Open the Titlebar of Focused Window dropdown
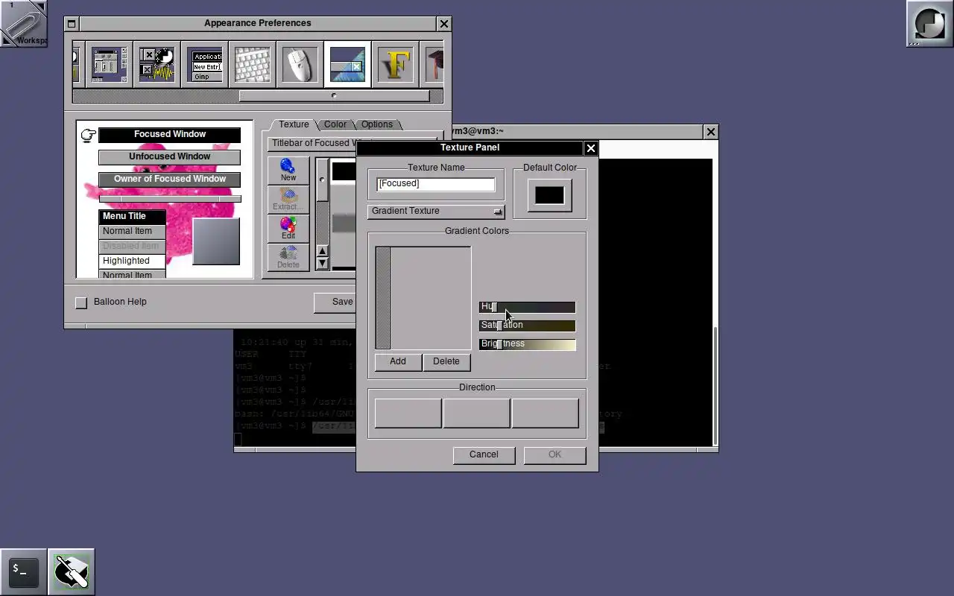 tap(312, 143)
